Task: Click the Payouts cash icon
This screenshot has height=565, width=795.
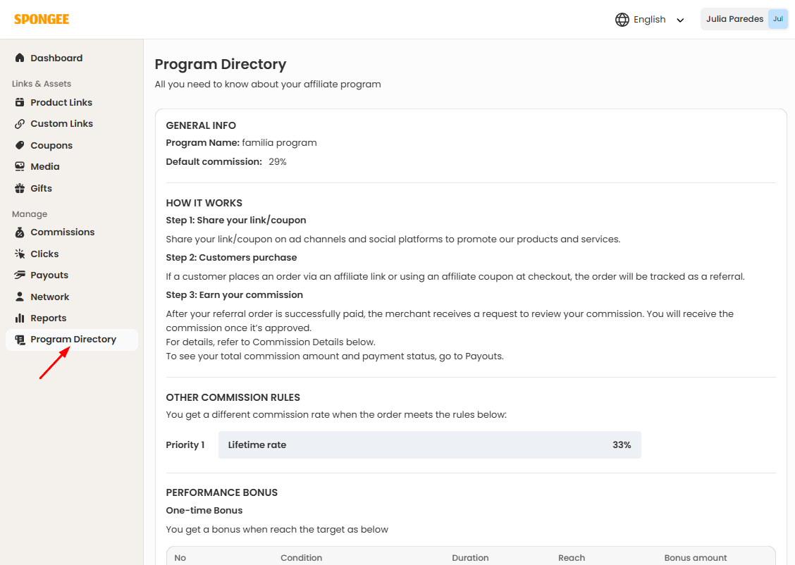Action: [20, 275]
